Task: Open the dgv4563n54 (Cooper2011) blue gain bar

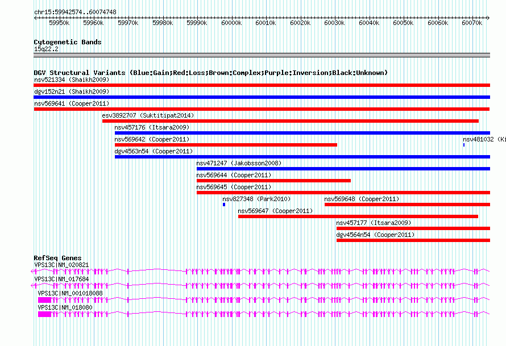Action: (x=302, y=157)
